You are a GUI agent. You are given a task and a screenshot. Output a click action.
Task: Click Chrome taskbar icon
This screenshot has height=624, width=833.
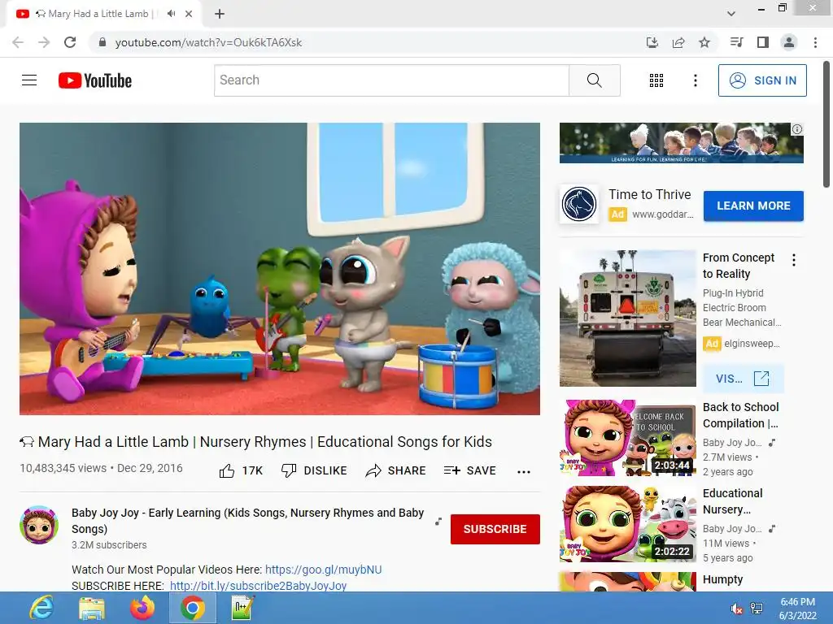coord(192,608)
